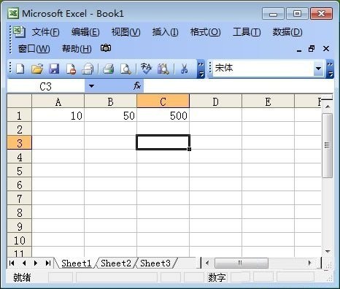
Task: Select column C header
Action: [163, 101]
